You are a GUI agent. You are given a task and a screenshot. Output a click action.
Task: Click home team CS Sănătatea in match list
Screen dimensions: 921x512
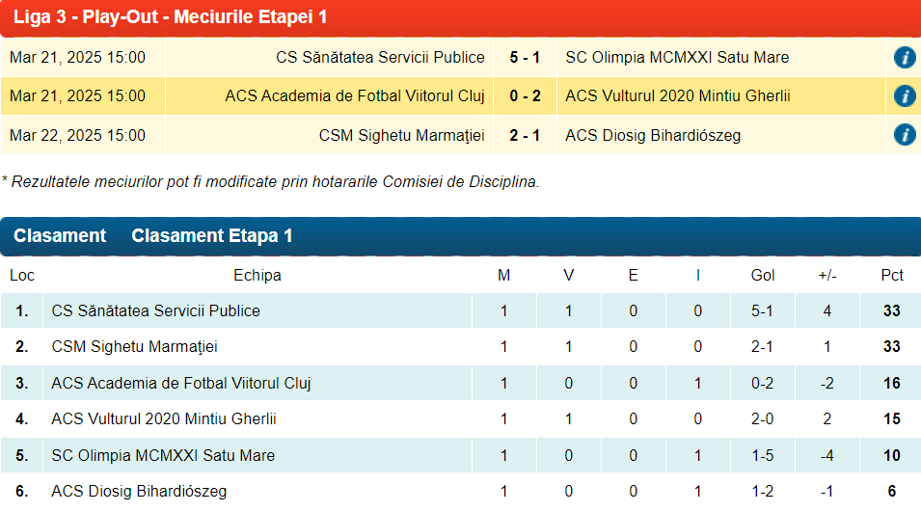click(380, 58)
